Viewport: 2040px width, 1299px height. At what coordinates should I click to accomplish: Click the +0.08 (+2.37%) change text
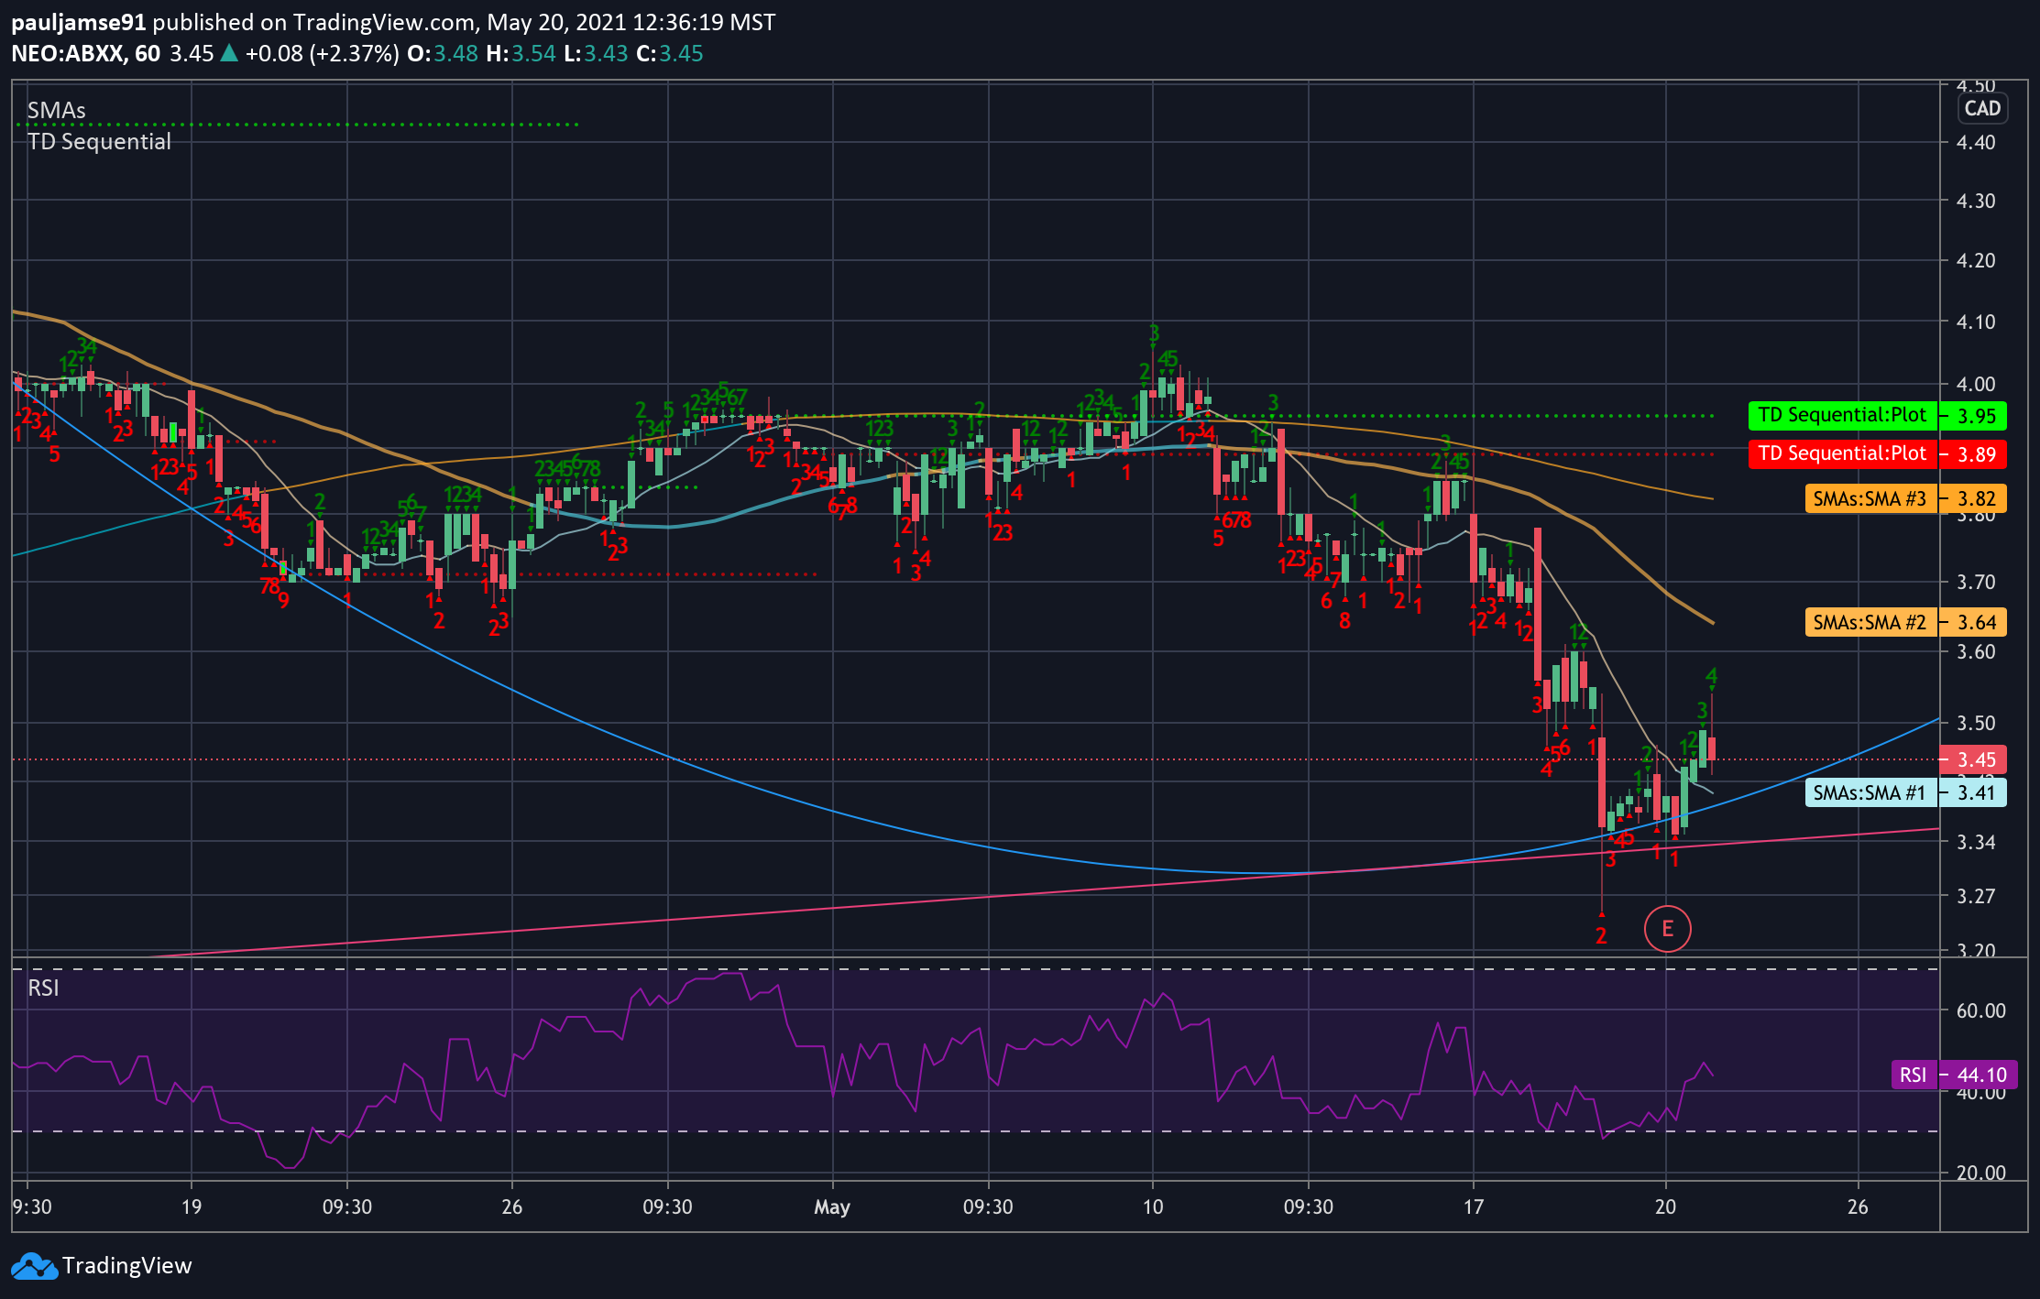[x=323, y=54]
